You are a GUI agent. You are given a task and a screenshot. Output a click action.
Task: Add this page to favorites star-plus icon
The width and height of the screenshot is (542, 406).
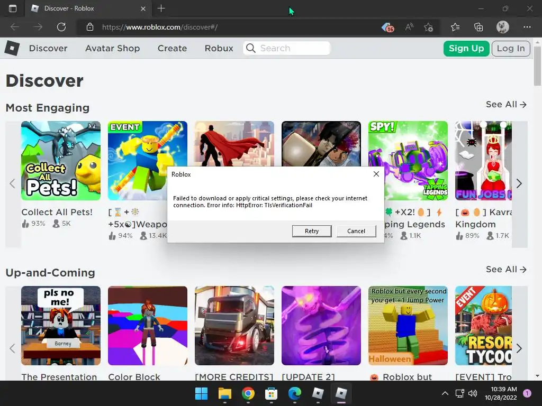[428, 27]
